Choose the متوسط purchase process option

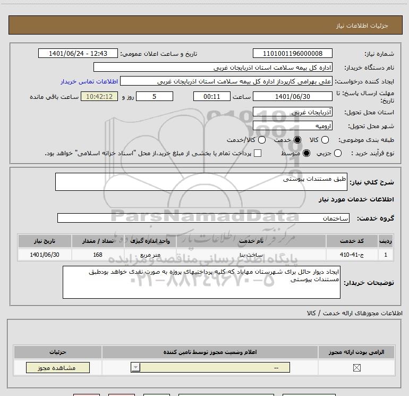[x=306, y=153]
